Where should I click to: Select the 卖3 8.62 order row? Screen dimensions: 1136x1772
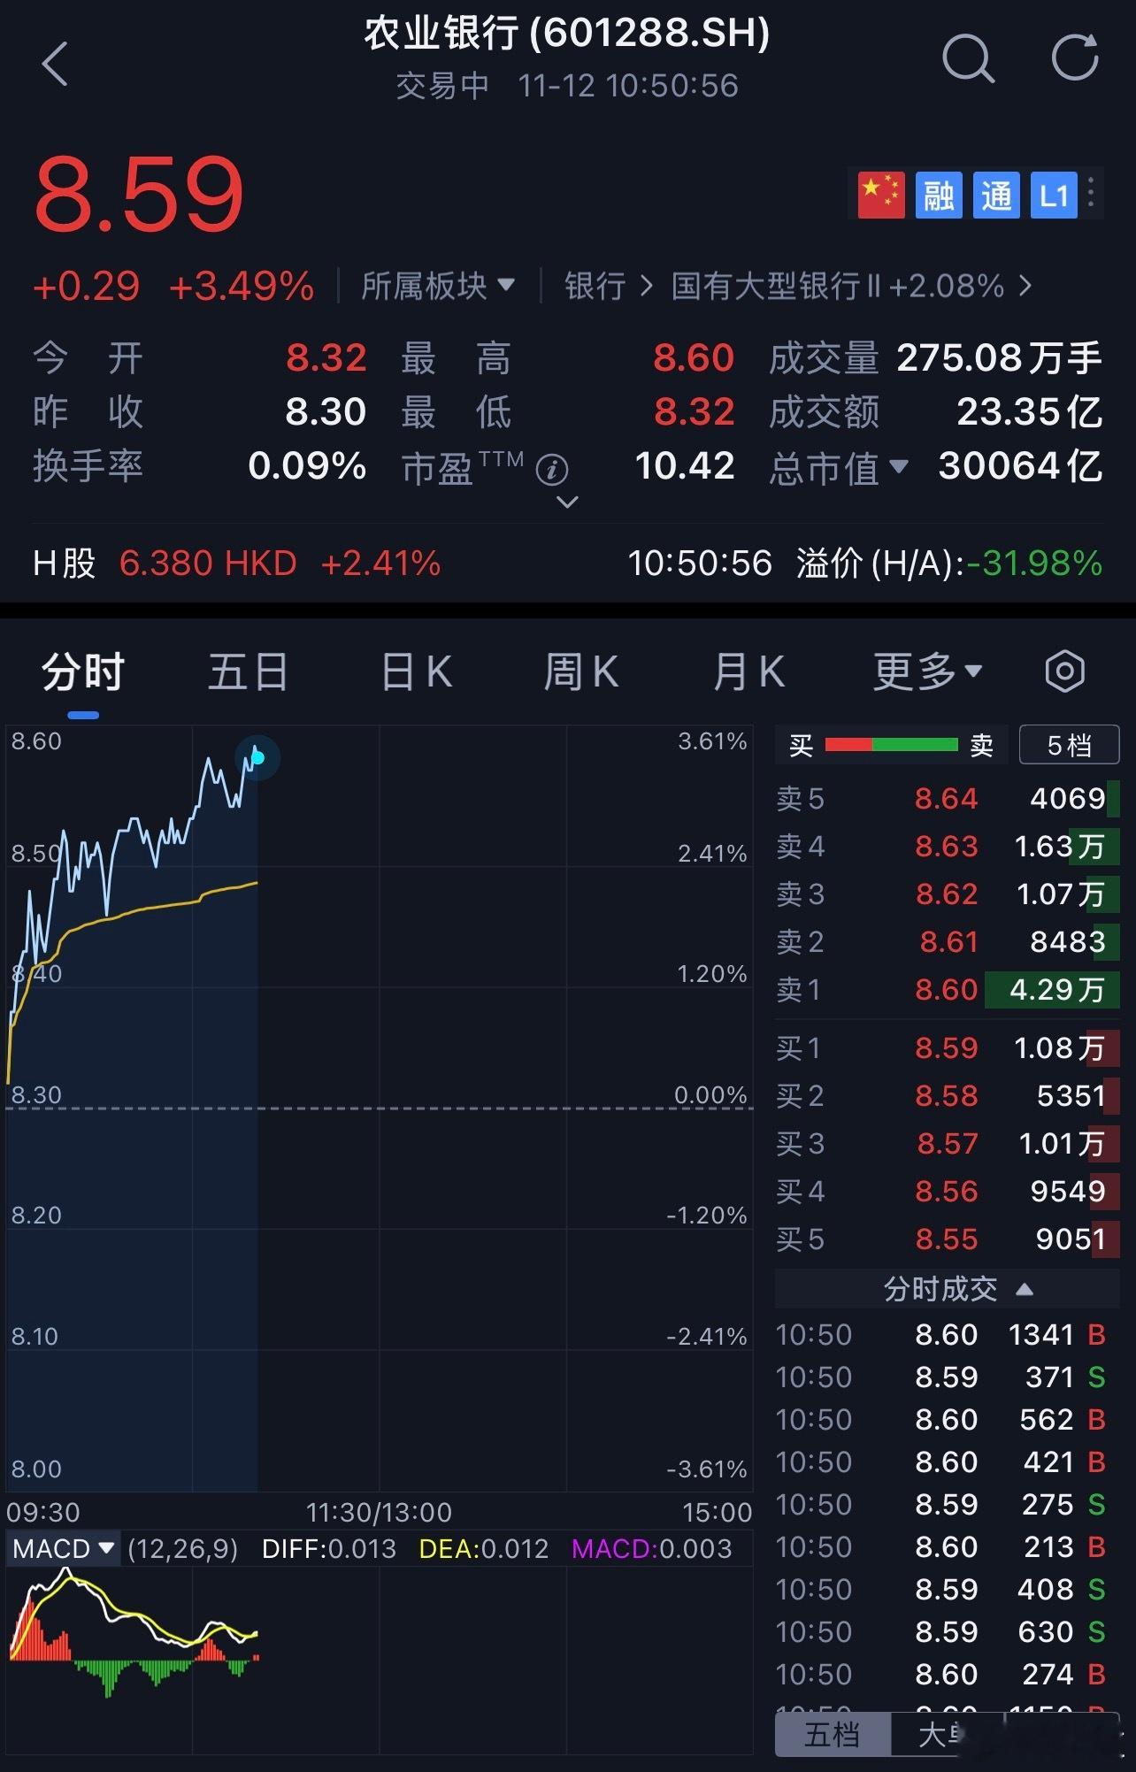948,894
